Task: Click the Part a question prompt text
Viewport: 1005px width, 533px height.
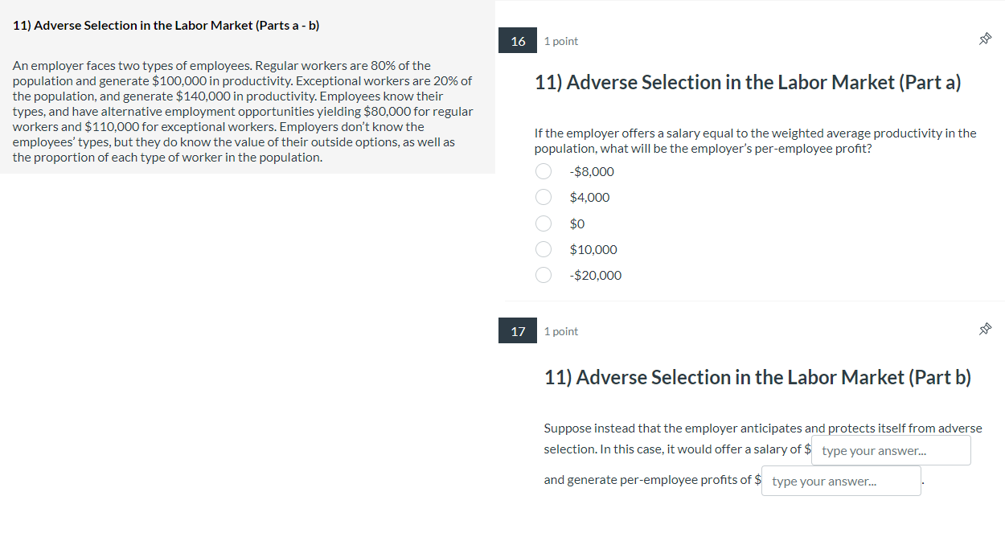Action: [x=754, y=140]
